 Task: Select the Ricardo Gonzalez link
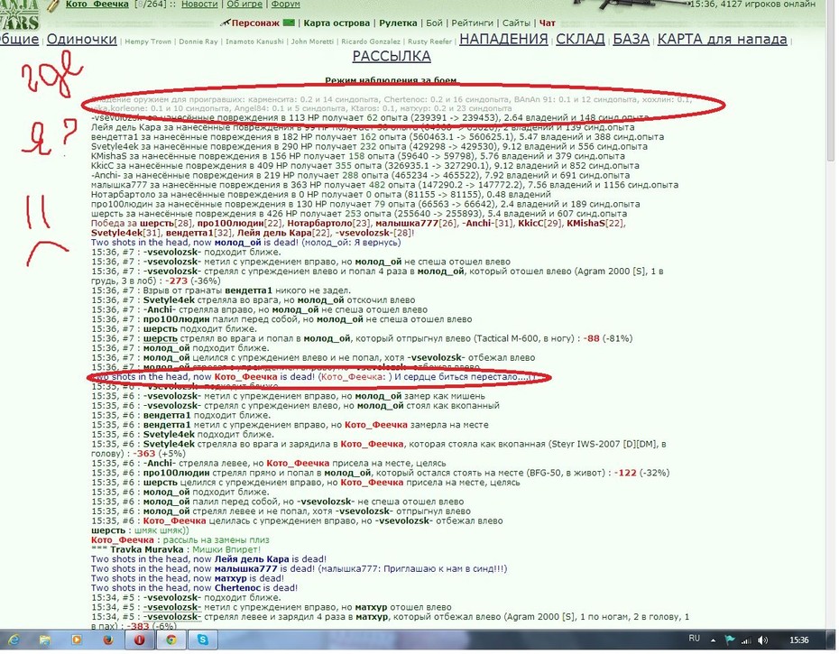[370, 41]
